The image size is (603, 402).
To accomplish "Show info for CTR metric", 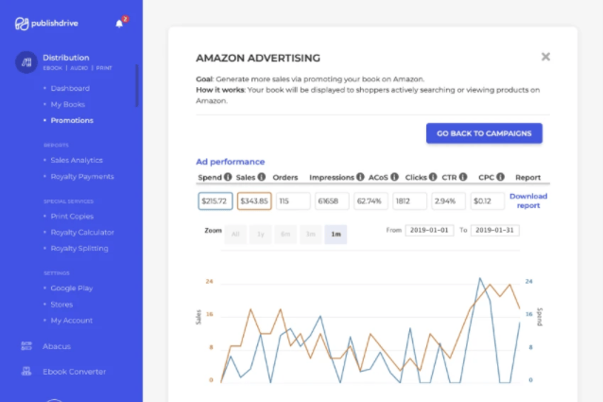I will [x=463, y=177].
